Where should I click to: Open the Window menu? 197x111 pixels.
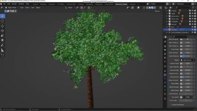pos(21,4)
